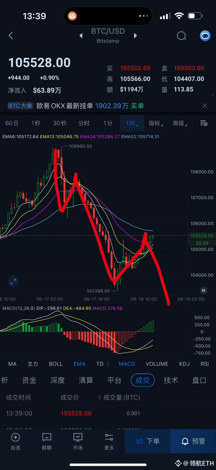This screenshot has width=216, height=470.
Task: Switch to the 盘口 tab
Action: pyautogui.click(x=199, y=380)
